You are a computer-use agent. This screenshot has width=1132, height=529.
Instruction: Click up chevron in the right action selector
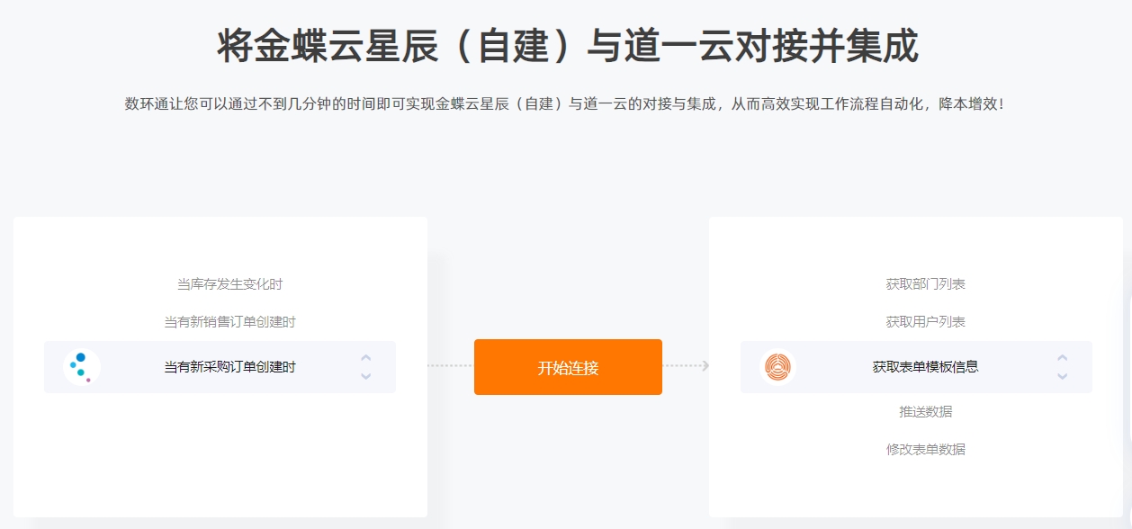[1063, 358]
